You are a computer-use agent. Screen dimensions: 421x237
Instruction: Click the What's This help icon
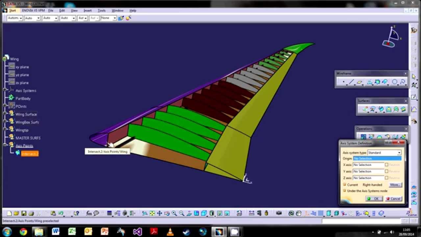pos(76,213)
